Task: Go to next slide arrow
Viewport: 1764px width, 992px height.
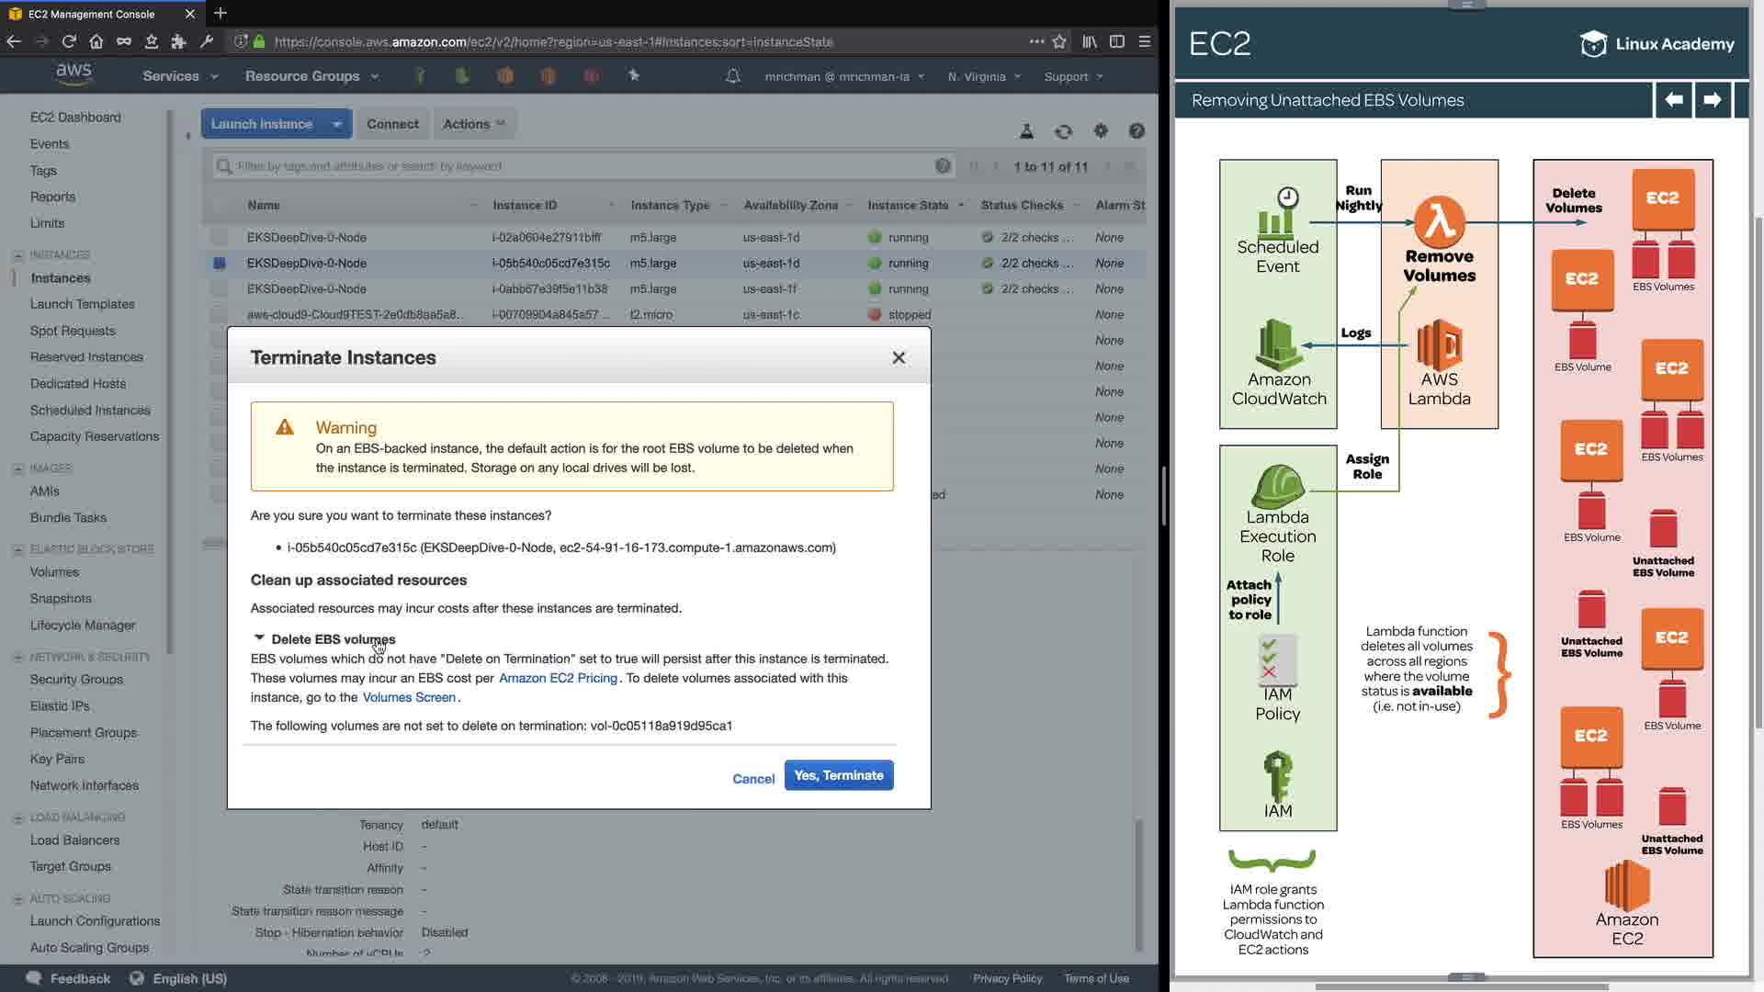Action: click(1712, 99)
